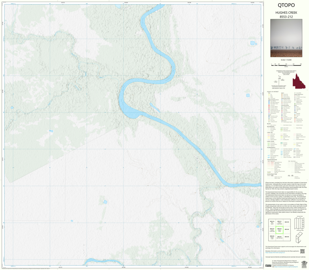This screenshot has height=270, width=309.
Task: Click the sheet number 8553-212
Action: (286, 17)
